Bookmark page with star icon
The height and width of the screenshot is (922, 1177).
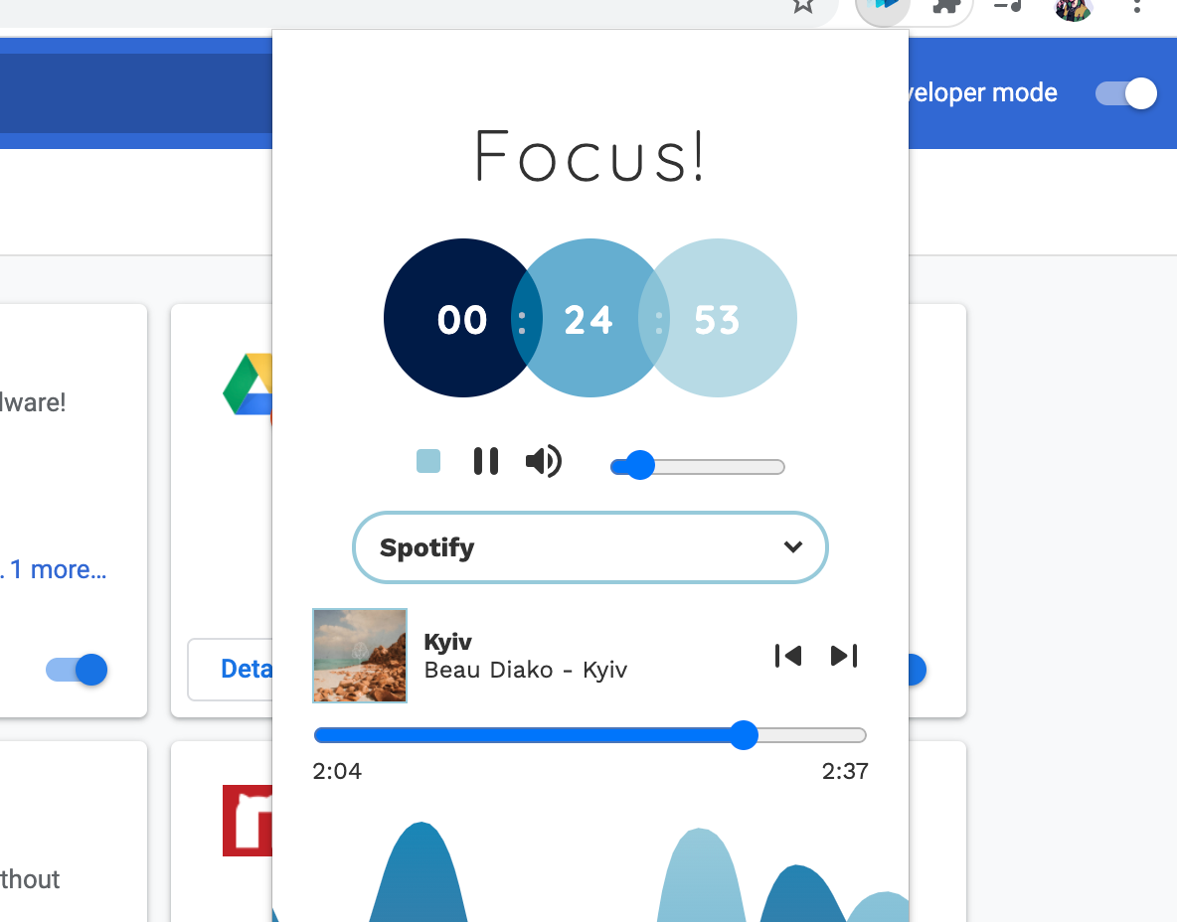803,6
